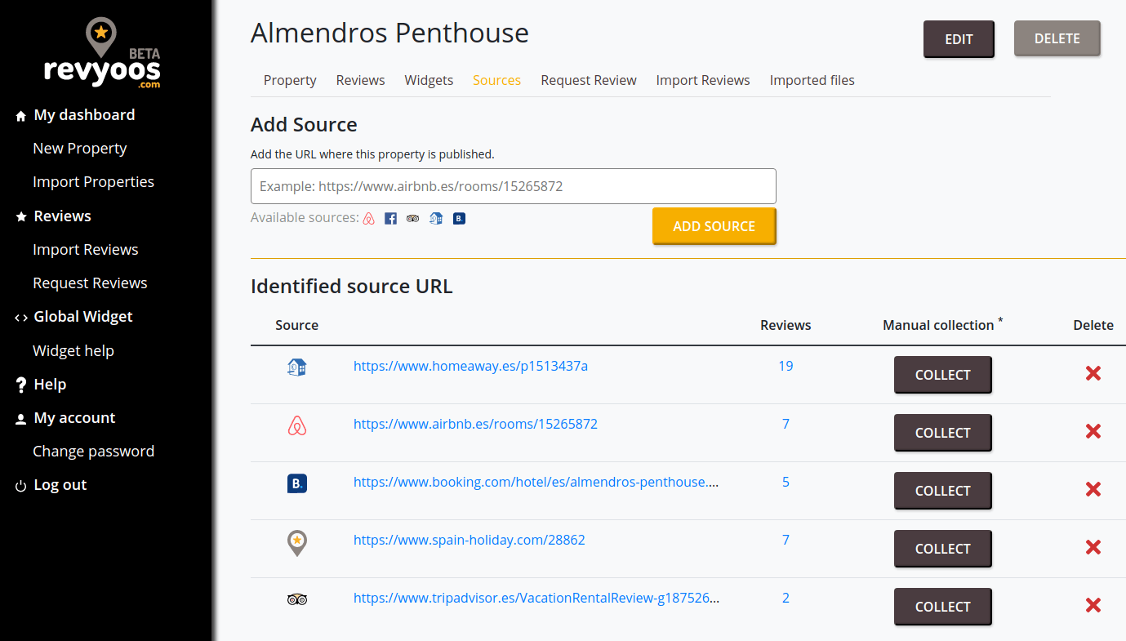The image size is (1126, 641).
Task: Switch to the Widgets tab
Action: pyautogui.click(x=429, y=80)
